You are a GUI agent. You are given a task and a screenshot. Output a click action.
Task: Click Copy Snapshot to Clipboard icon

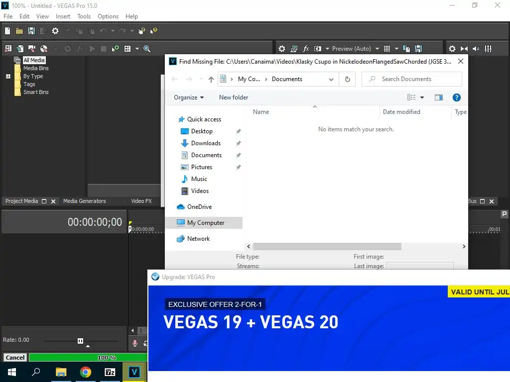point(406,49)
